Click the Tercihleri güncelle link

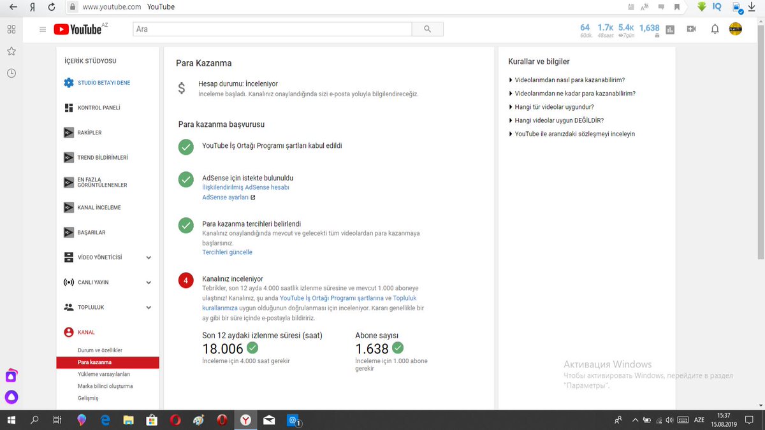(x=227, y=252)
